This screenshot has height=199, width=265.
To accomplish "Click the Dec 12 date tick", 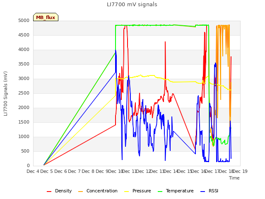I will point(143,171).
